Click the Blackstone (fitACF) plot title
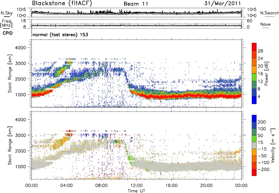279x193 pixels. coord(62,3)
